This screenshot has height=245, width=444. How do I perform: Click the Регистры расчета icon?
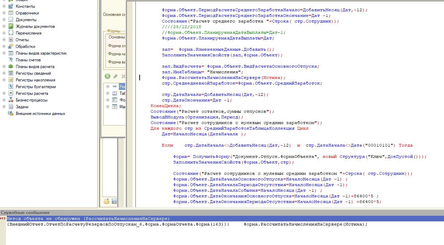click(x=11, y=93)
